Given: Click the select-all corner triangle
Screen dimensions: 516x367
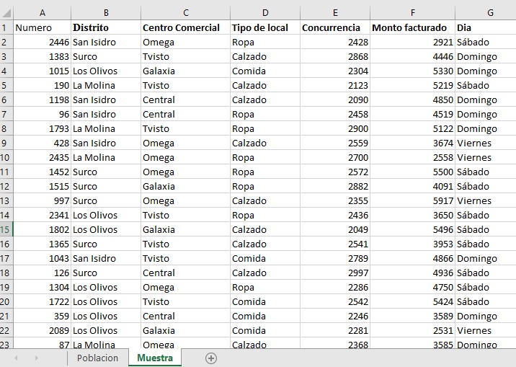Looking at the screenshot, I should pyautogui.click(x=6, y=13).
